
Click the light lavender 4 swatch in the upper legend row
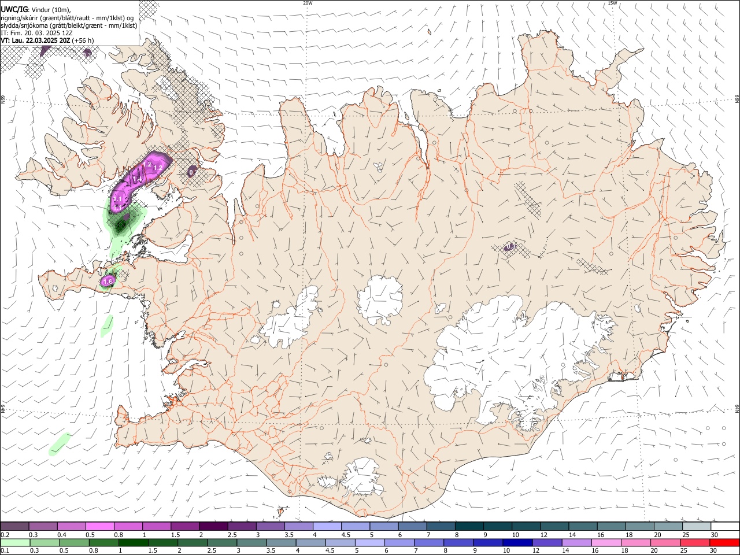tap(327, 527)
